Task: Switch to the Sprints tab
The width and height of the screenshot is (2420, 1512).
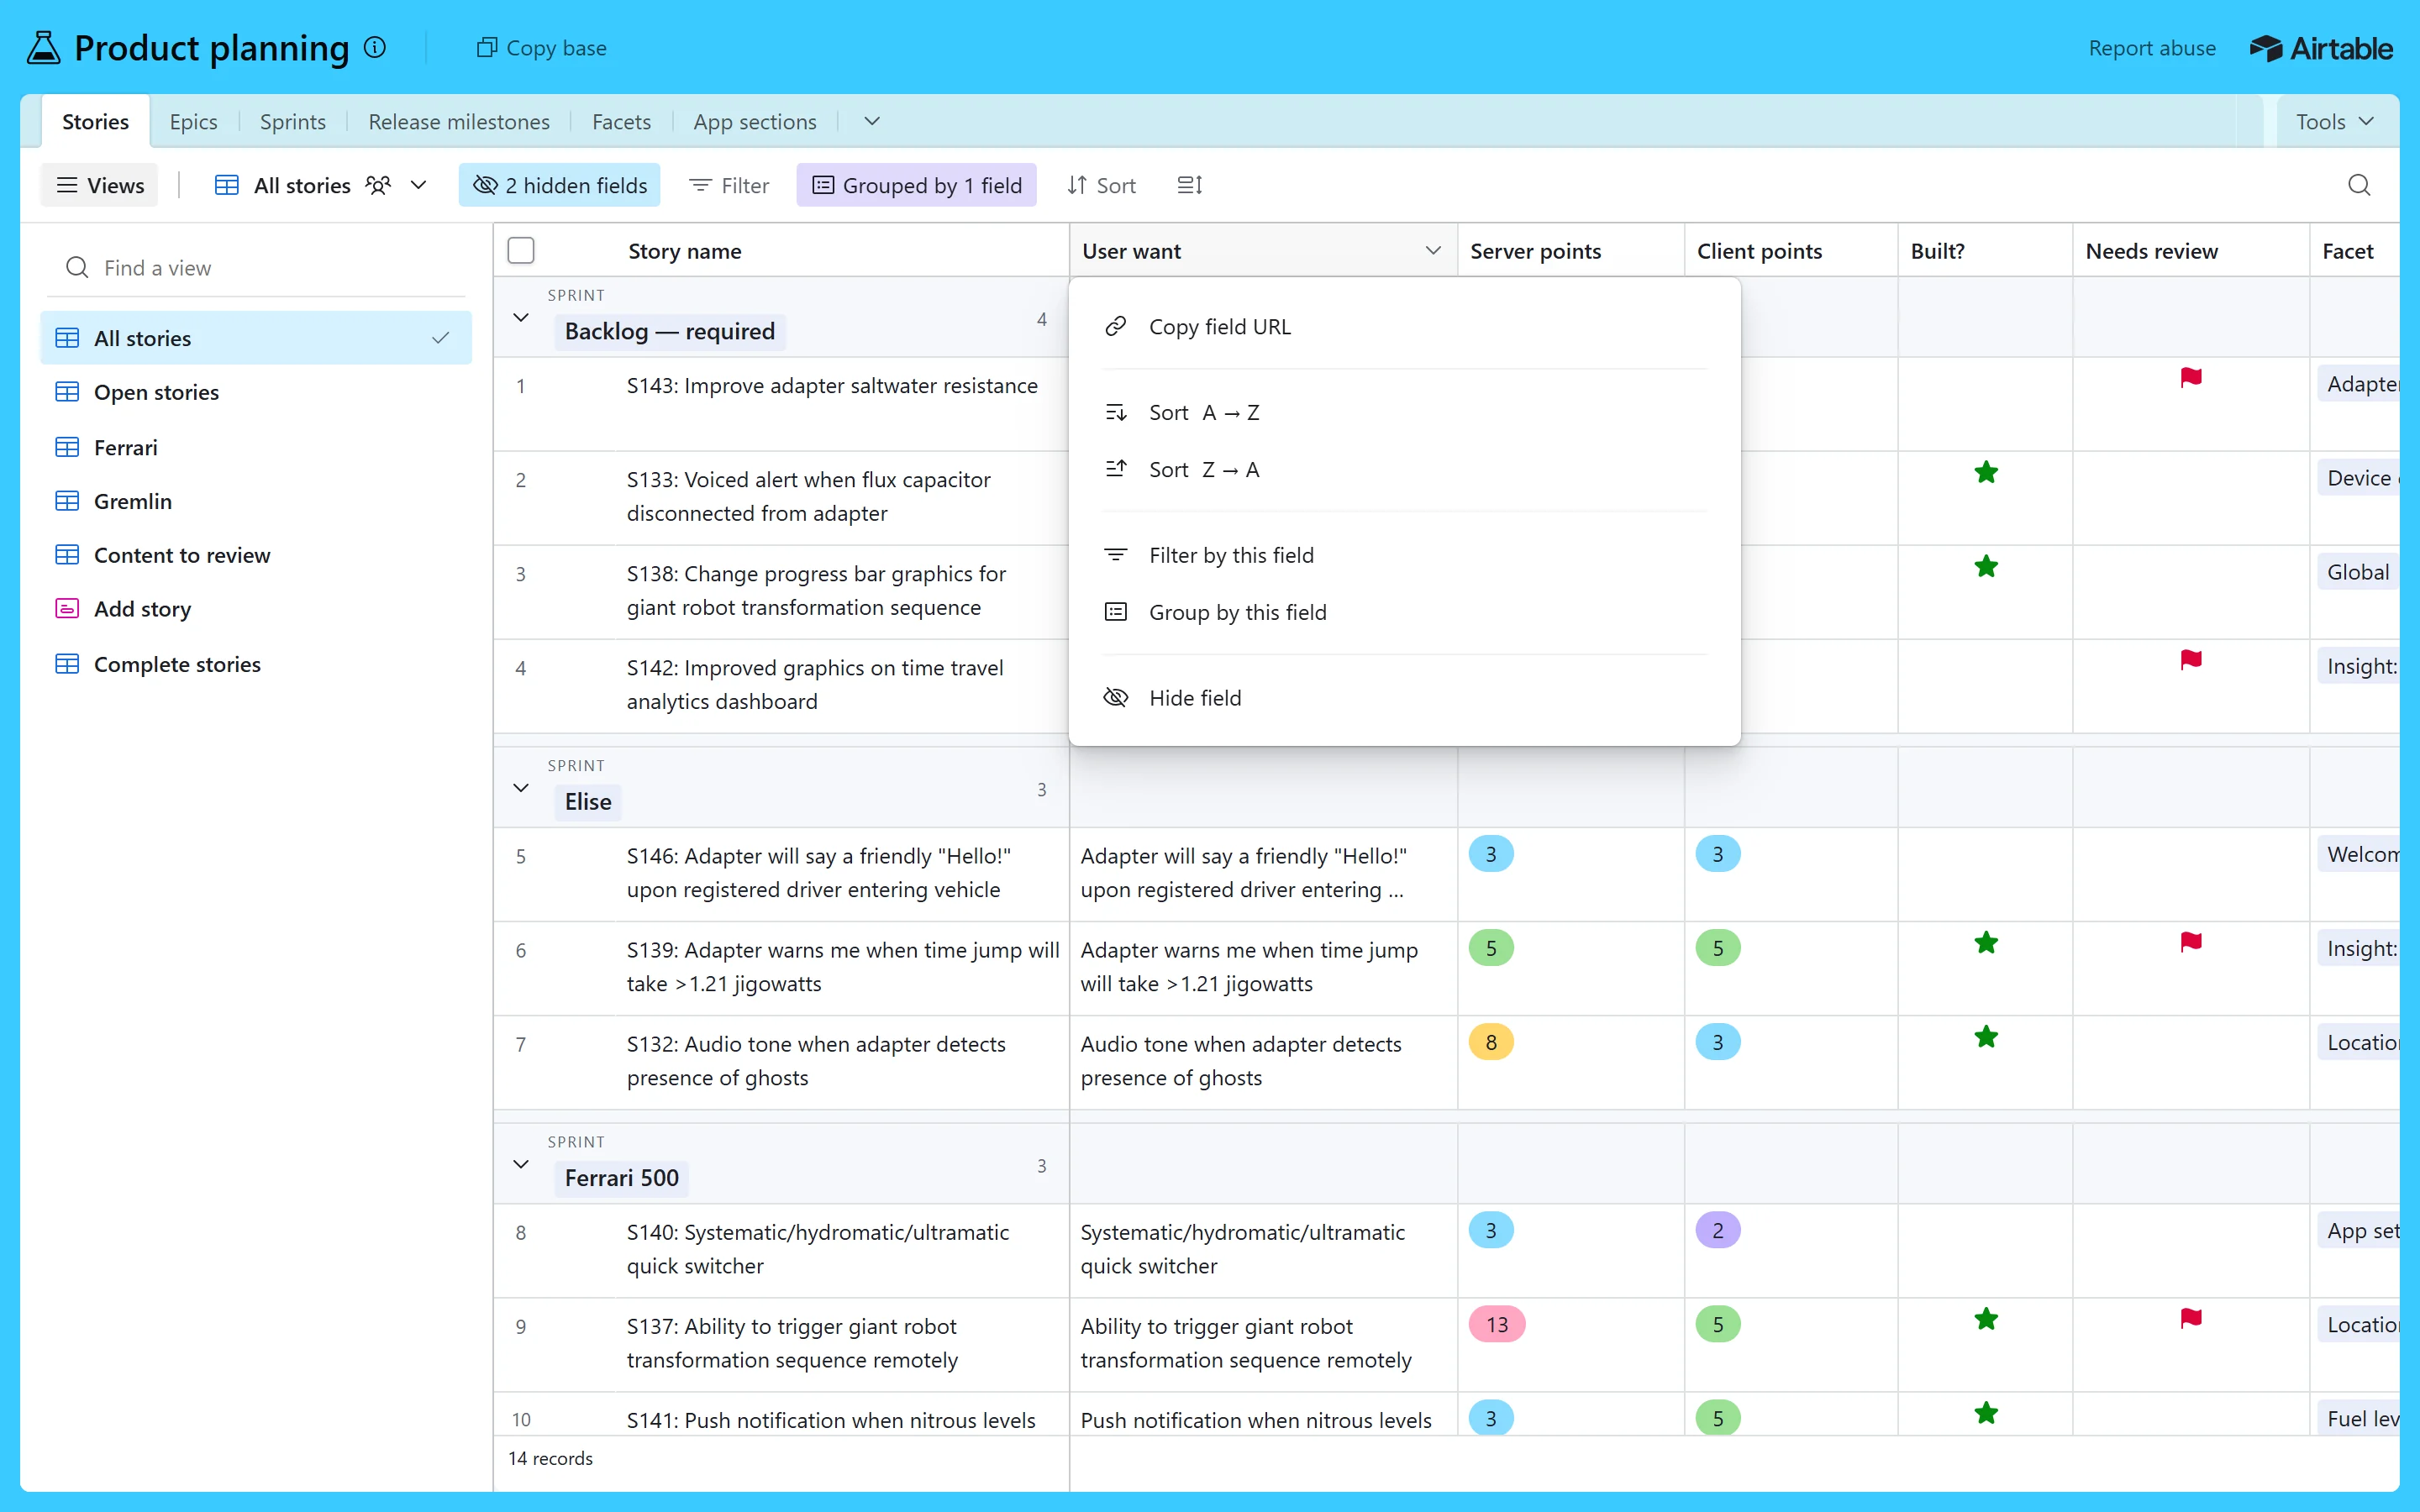Action: click(x=293, y=121)
